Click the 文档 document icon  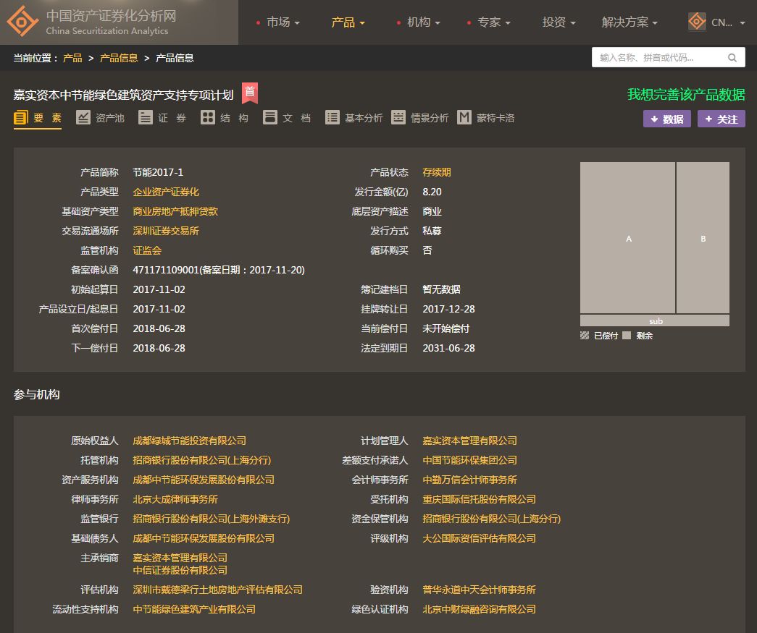point(270,118)
